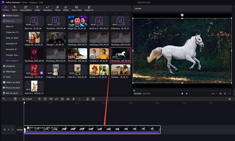The image size is (235, 141).
Task: Open Photos de stock in sidebar
Action: point(12,88)
